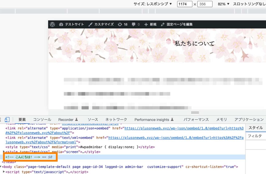Toggle the device toolbar icon in DevTools
266x174 pixels.
7,119
